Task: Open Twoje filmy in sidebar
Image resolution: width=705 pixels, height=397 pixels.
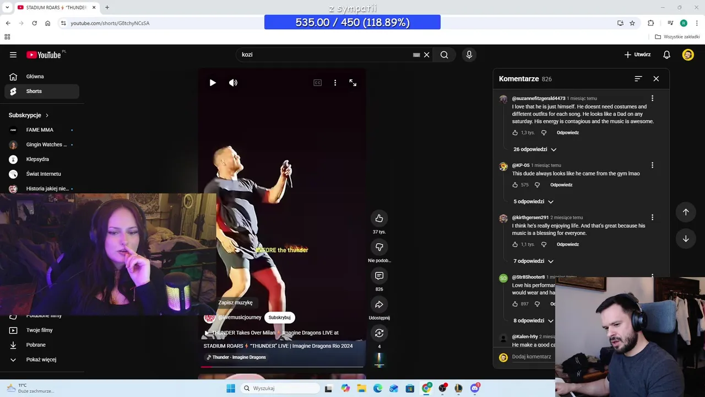Action: coord(42,330)
